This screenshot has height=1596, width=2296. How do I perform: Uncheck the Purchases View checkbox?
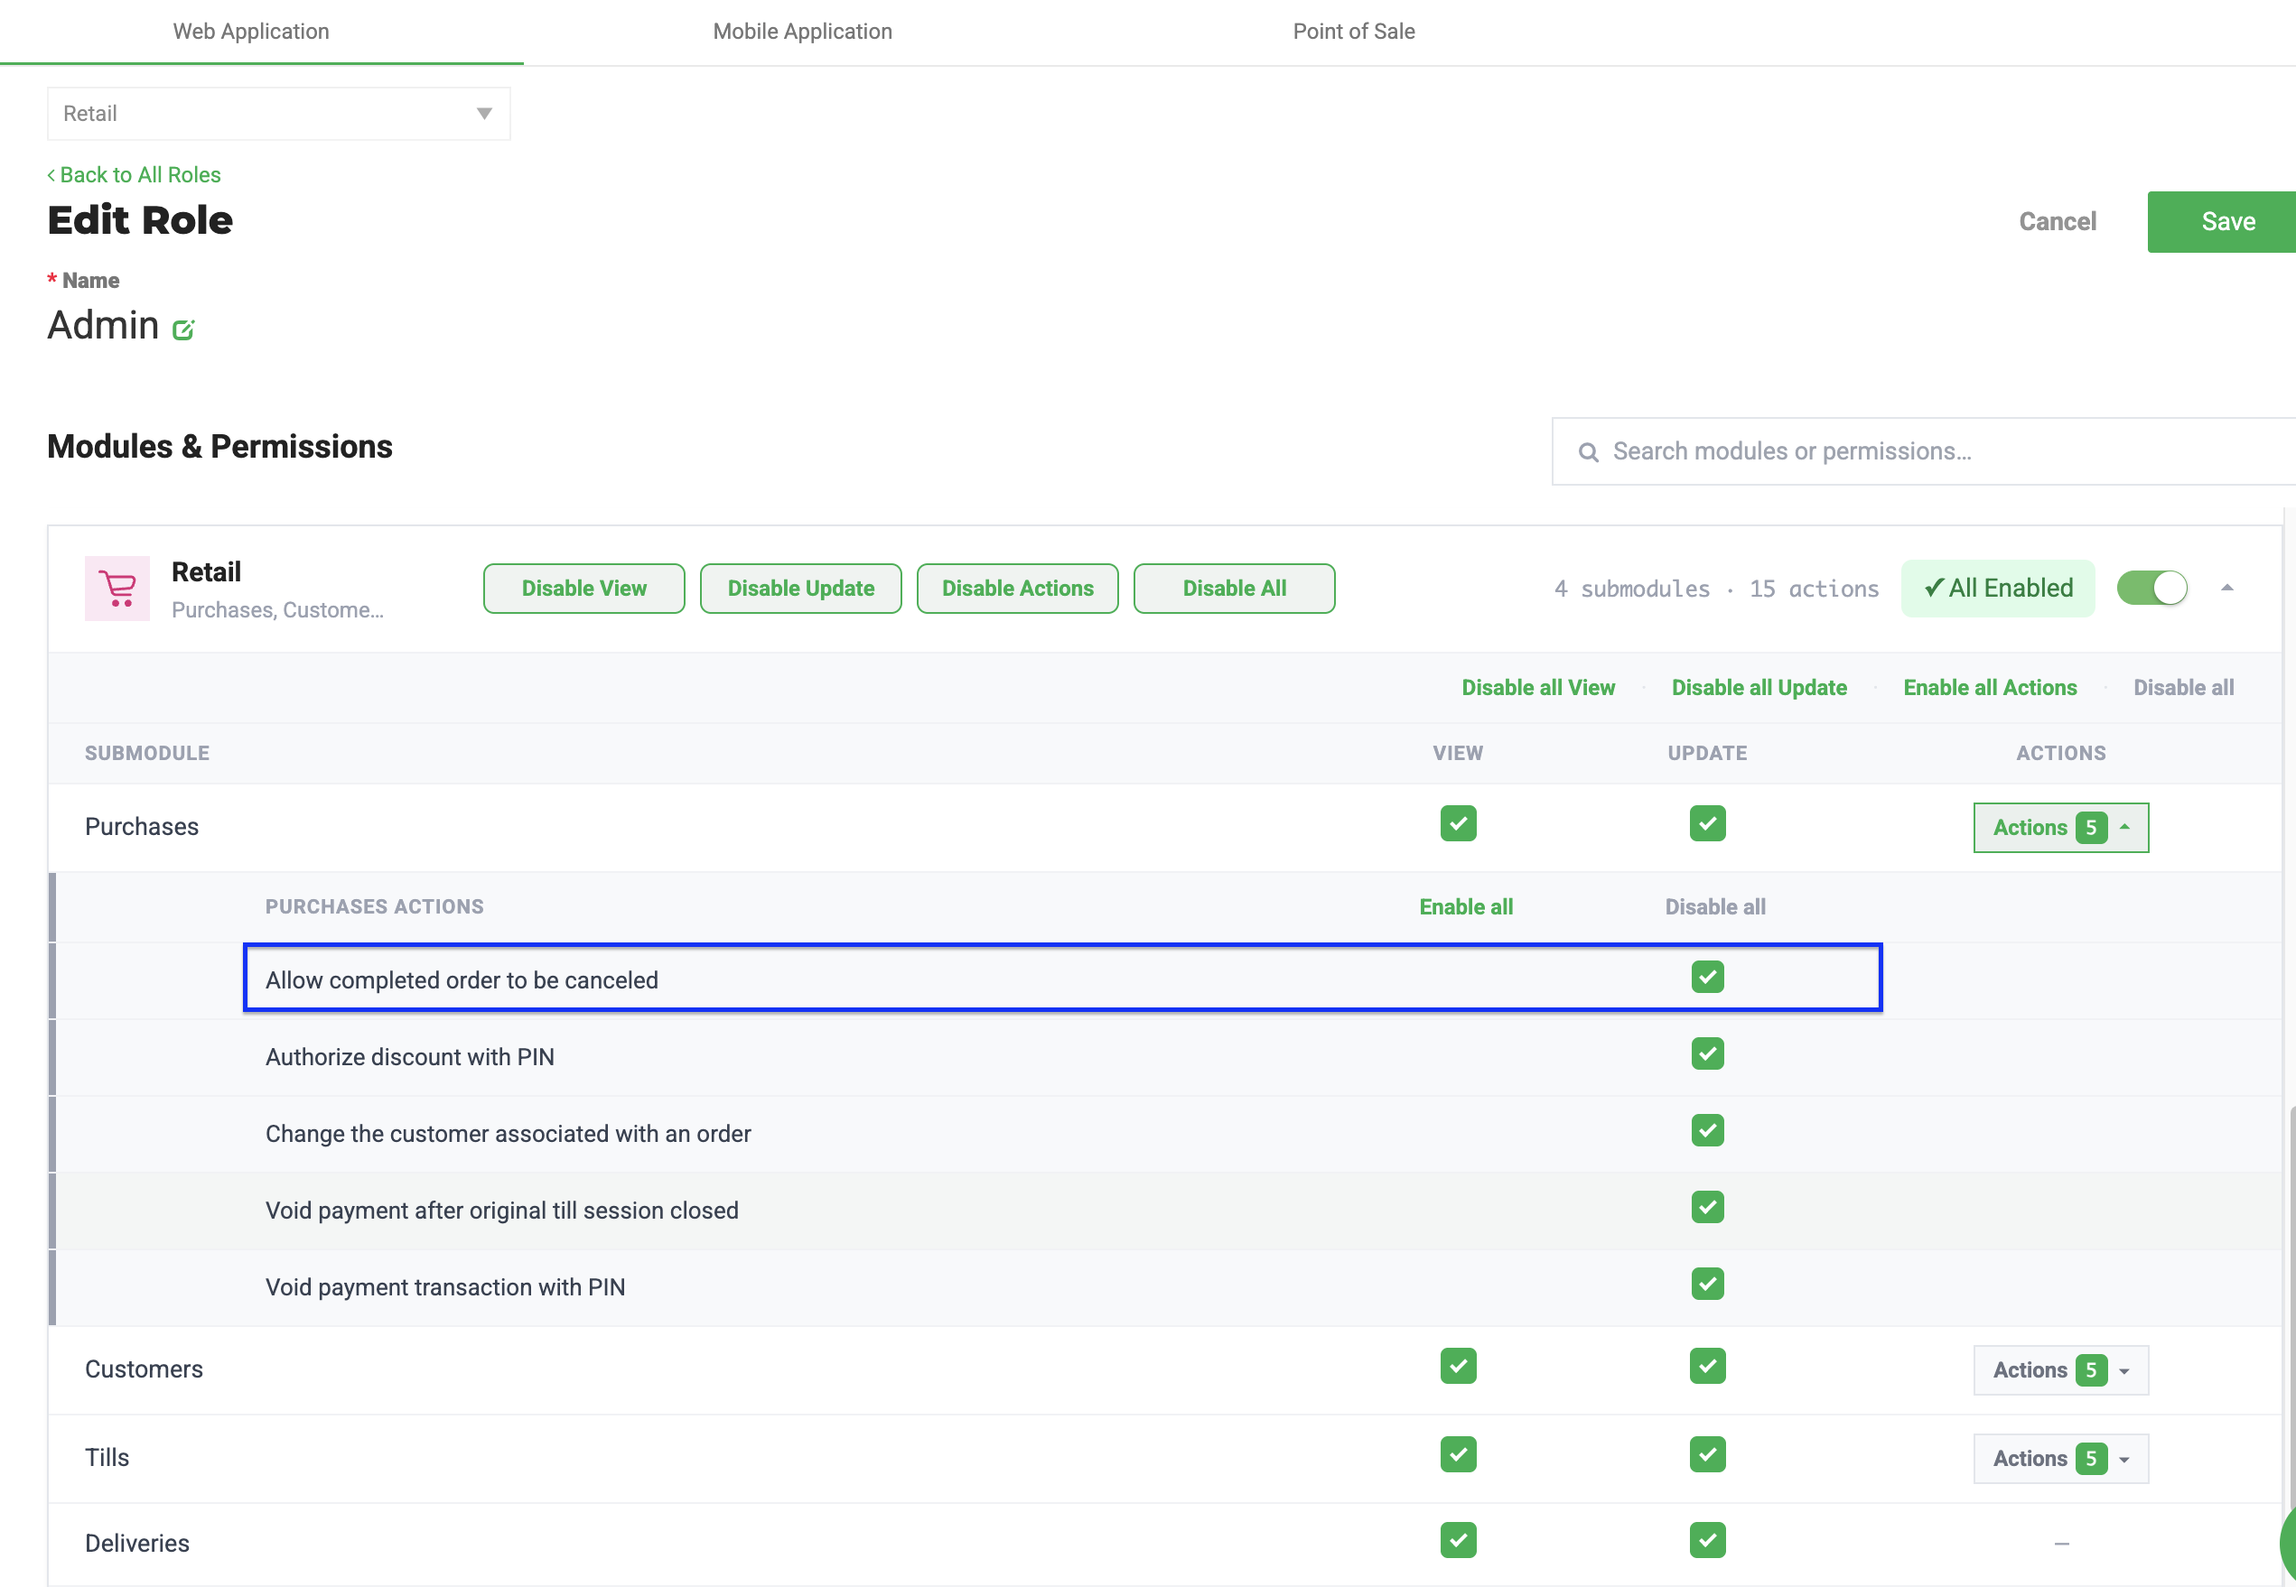1458,823
